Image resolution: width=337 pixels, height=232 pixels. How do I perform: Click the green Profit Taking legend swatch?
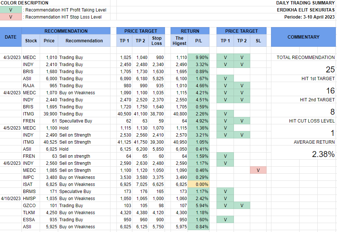click(11, 10)
